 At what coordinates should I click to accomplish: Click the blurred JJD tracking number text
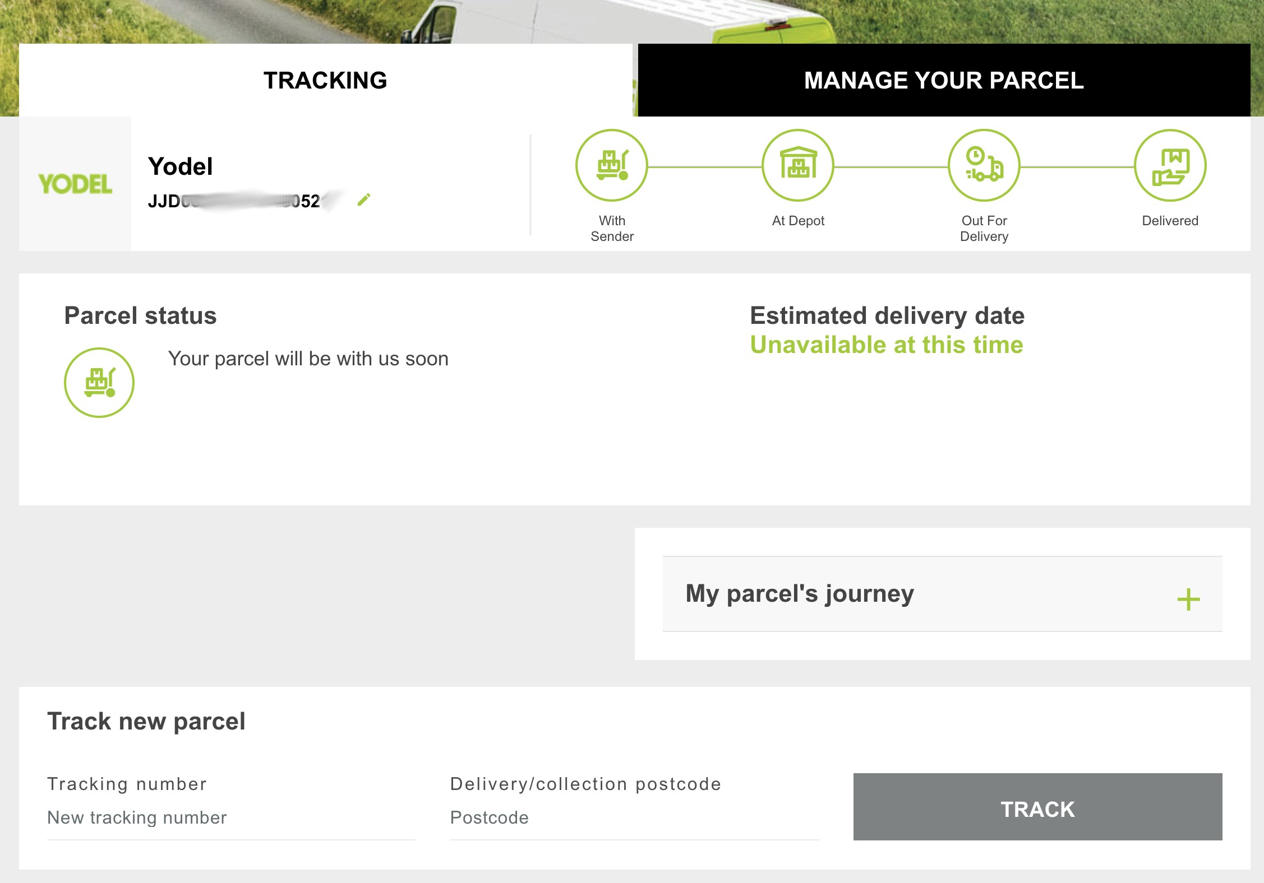click(x=234, y=201)
